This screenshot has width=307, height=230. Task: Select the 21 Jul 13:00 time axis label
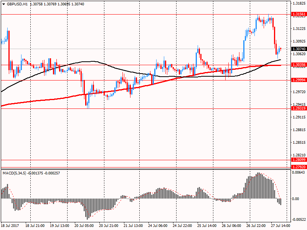tap(133, 226)
